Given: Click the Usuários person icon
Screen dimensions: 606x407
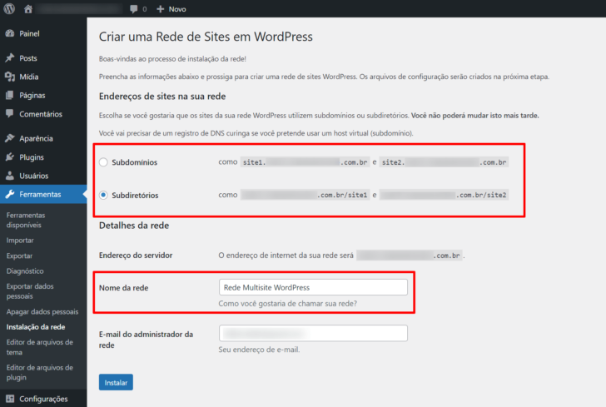Looking at the screenshot, I should pos(10,176).
